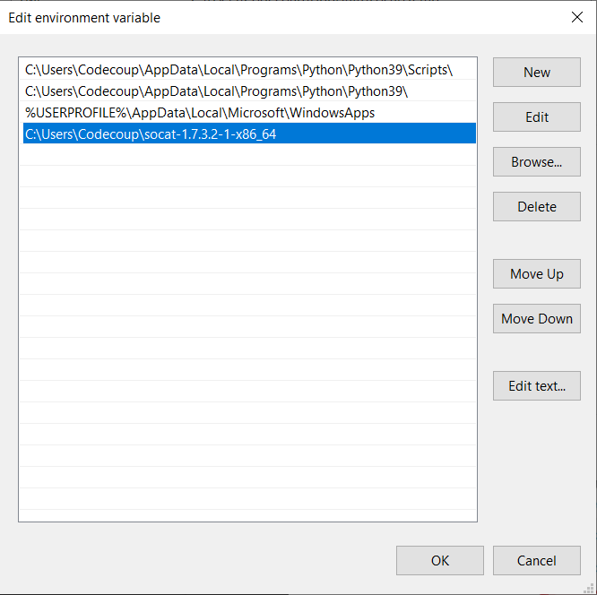
Task: Cancel the environment variable dialog
Action: [536, 561]
